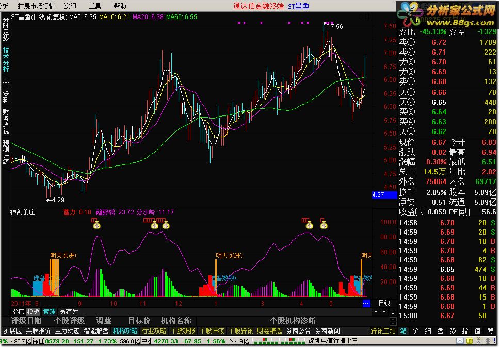Viewport: 500px width, 348px height.
Task: Click the 买① 6.66 bid row
Action: pos(447,92)
